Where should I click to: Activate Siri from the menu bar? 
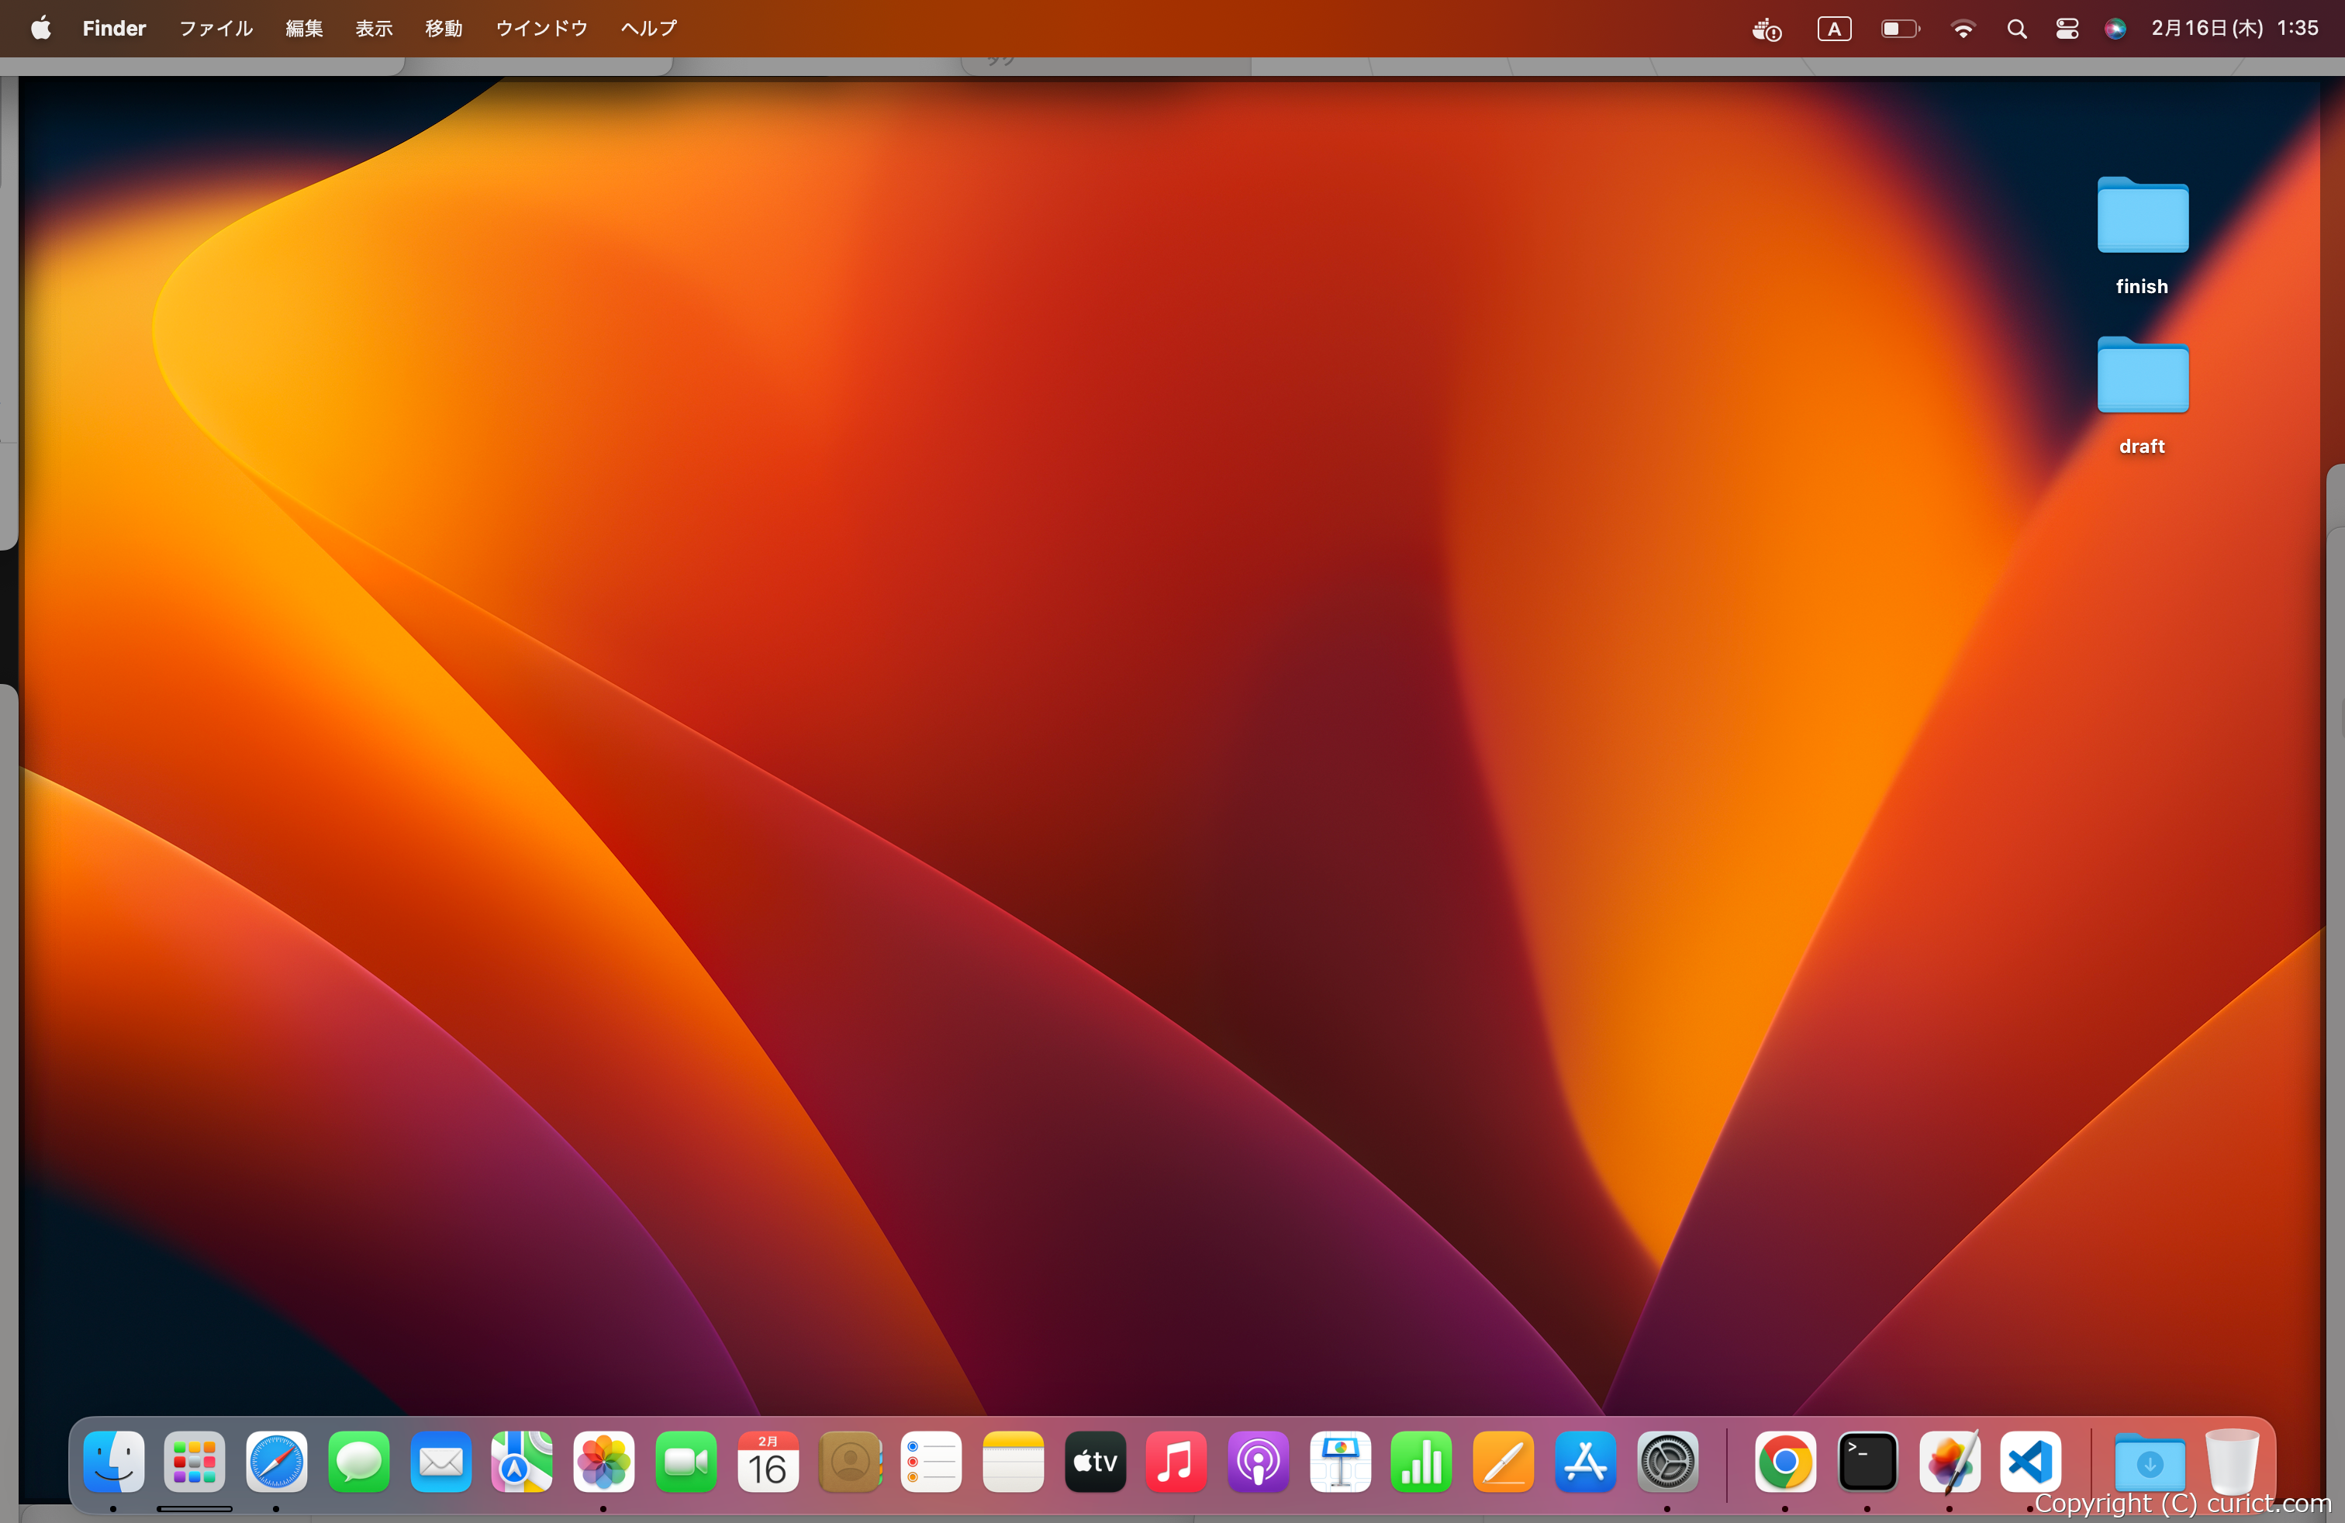point(2115,29)
